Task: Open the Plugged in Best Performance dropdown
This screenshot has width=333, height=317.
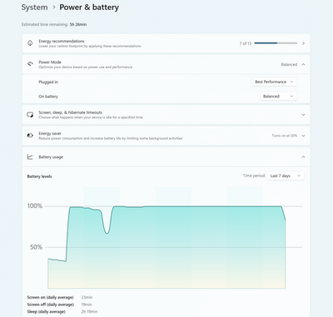Action: tap(274, 82)
